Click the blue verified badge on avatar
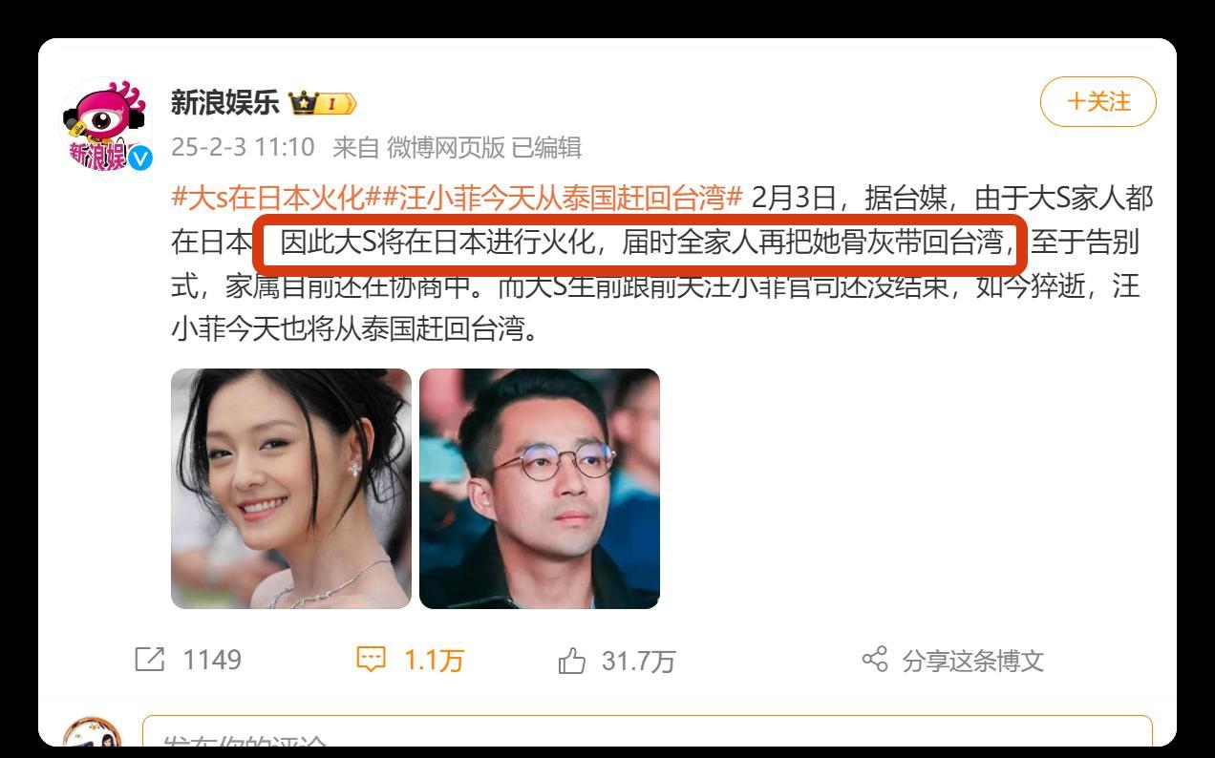 coord(140,158)
